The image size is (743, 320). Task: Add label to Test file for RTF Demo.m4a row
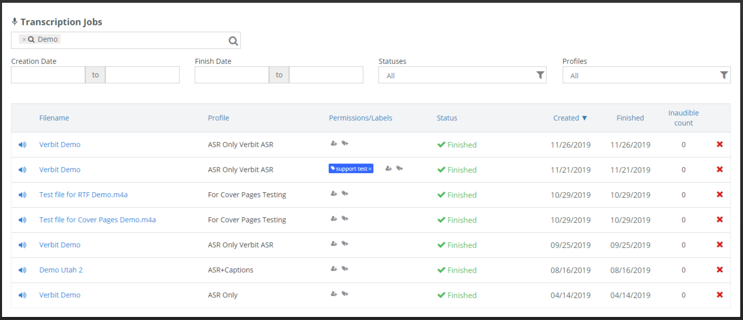[345, 194]
